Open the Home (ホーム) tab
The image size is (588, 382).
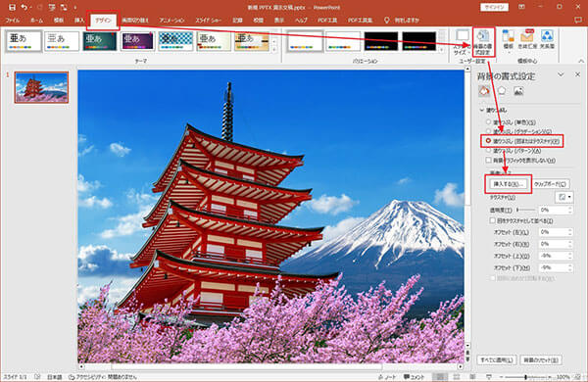[36, 21]
